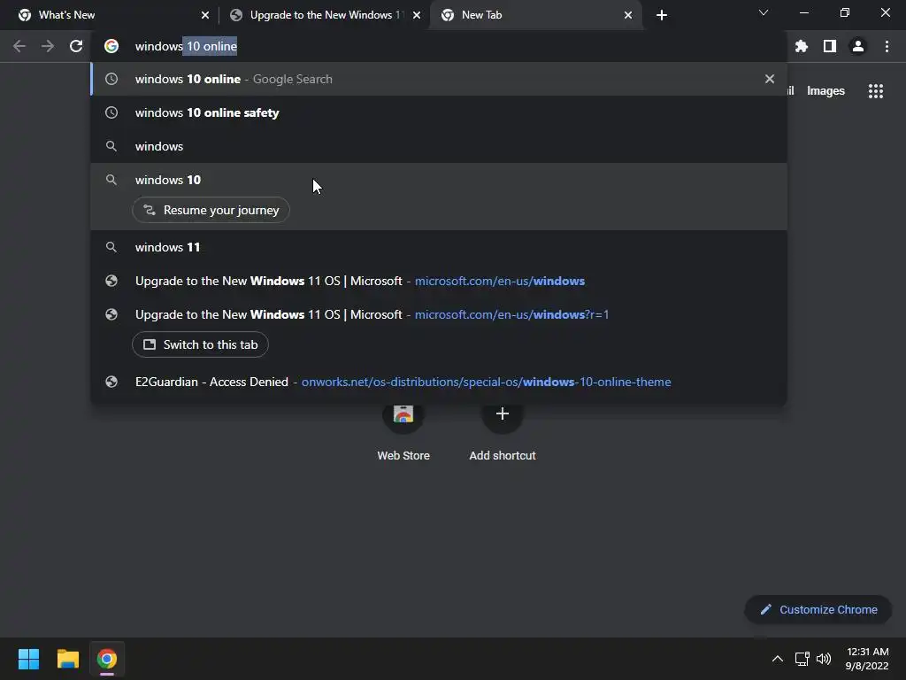This screenshot has height=680, width=906.
Task: Select 'windows 10 online - Google Search' suggestion
Action: [x=439, y=79]
